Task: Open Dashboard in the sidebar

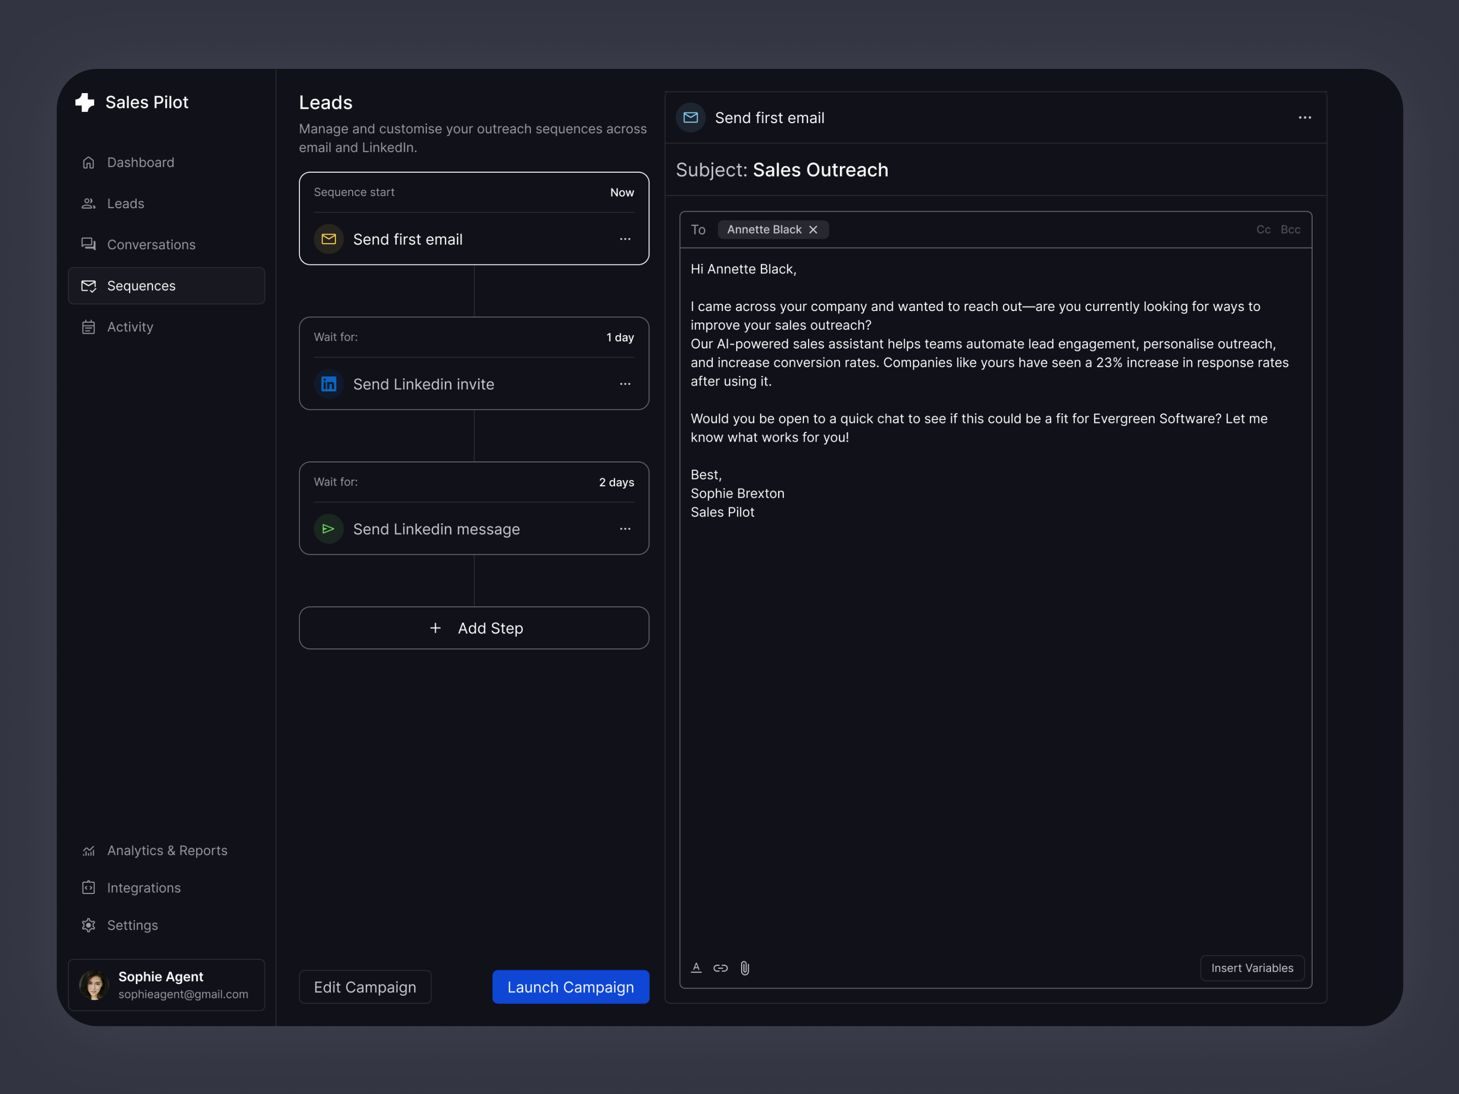Action: point(140,162)
